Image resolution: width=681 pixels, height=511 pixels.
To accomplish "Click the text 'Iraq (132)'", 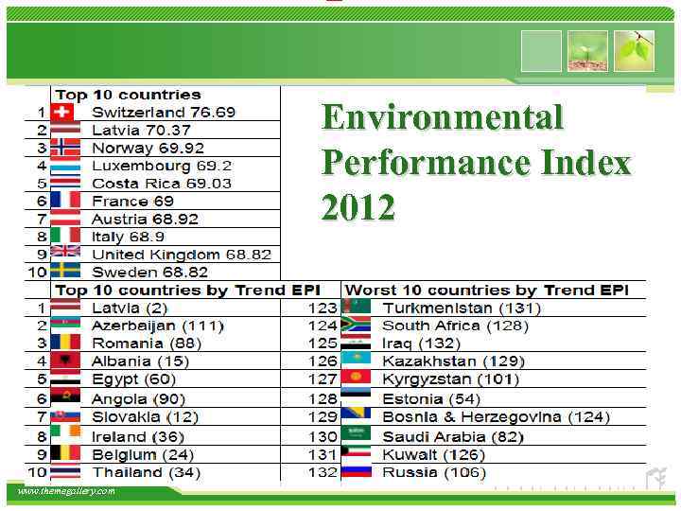I will click(x=421, y=344).
